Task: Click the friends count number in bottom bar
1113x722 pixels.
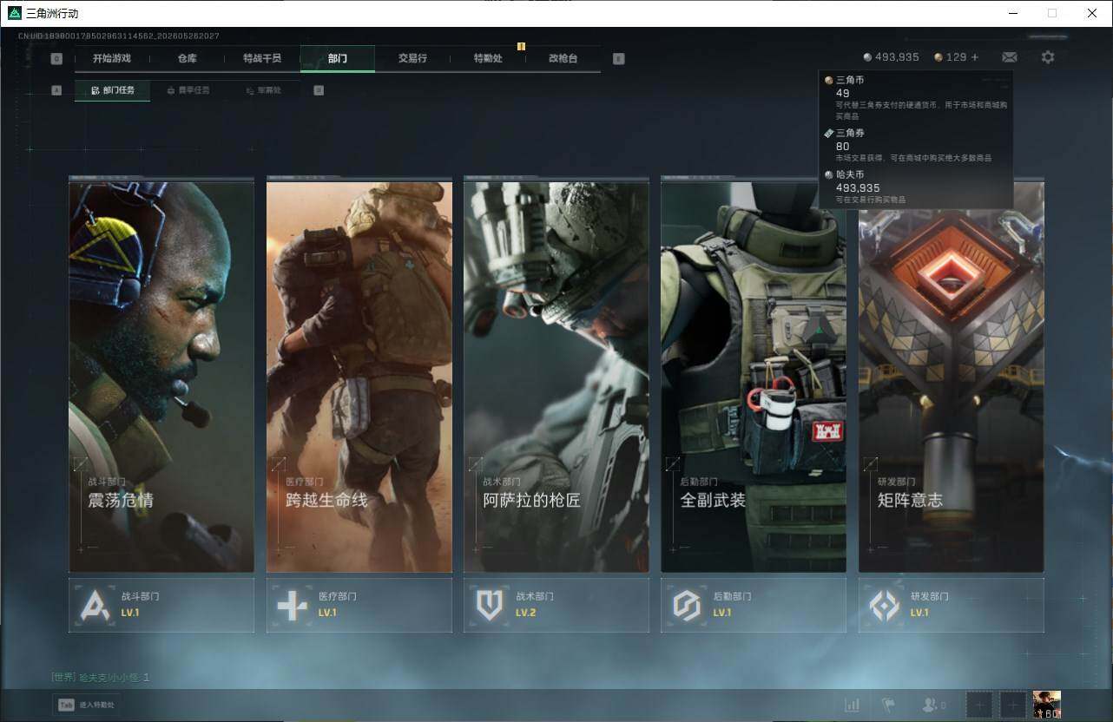Action: click(944, 706)
